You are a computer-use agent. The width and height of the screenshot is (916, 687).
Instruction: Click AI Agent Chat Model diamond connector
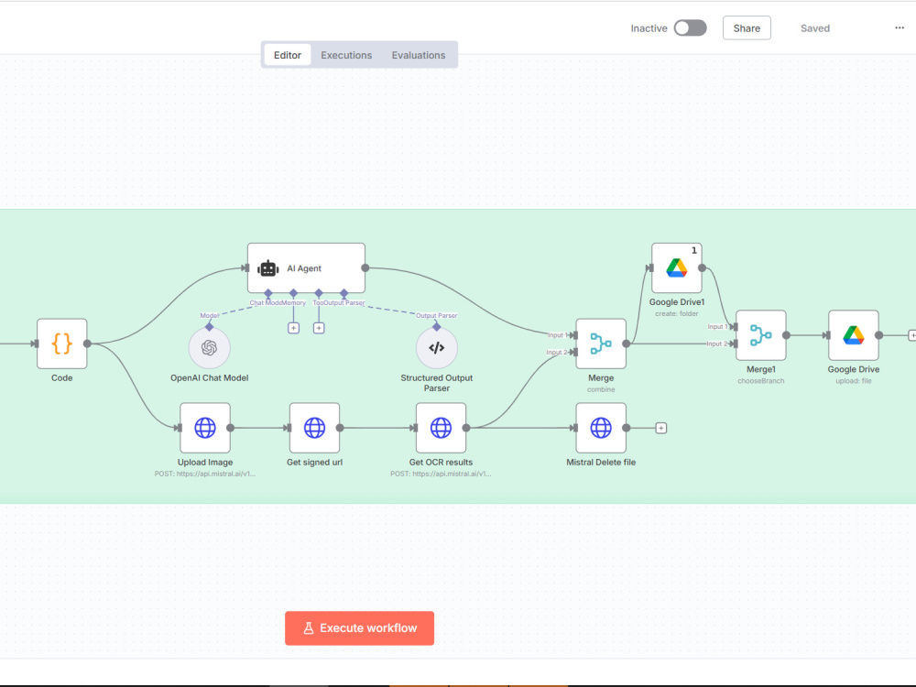tap(268, 293)
